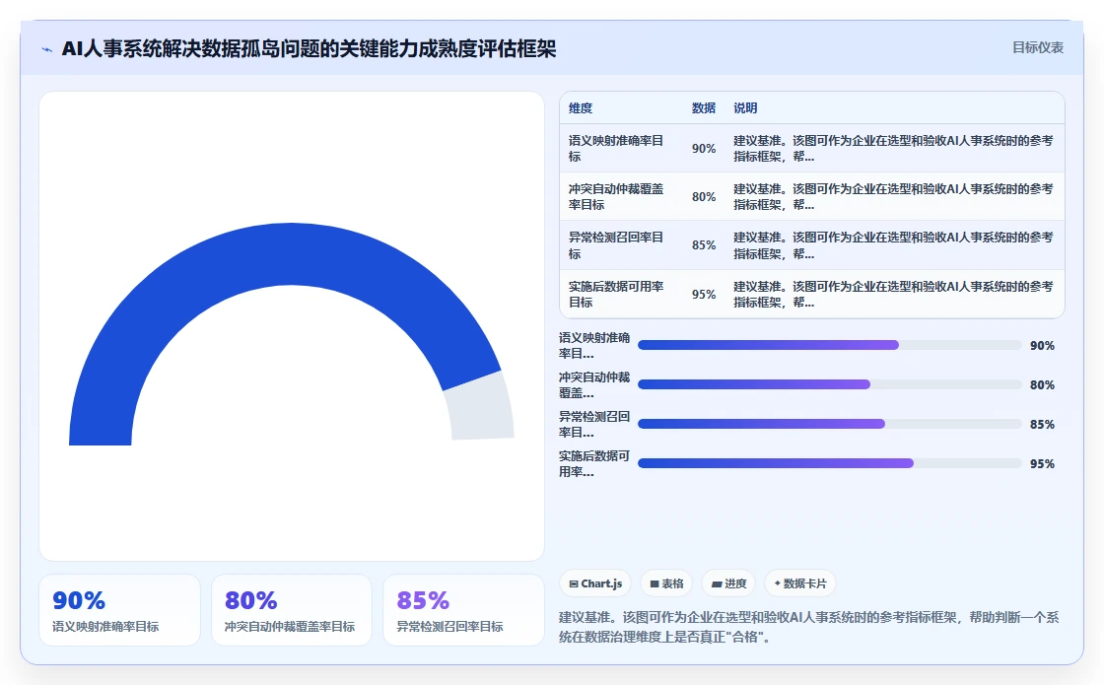
Task: Click the 80% progress bar for 冲突自动仲裁
Action: [829, 384]
